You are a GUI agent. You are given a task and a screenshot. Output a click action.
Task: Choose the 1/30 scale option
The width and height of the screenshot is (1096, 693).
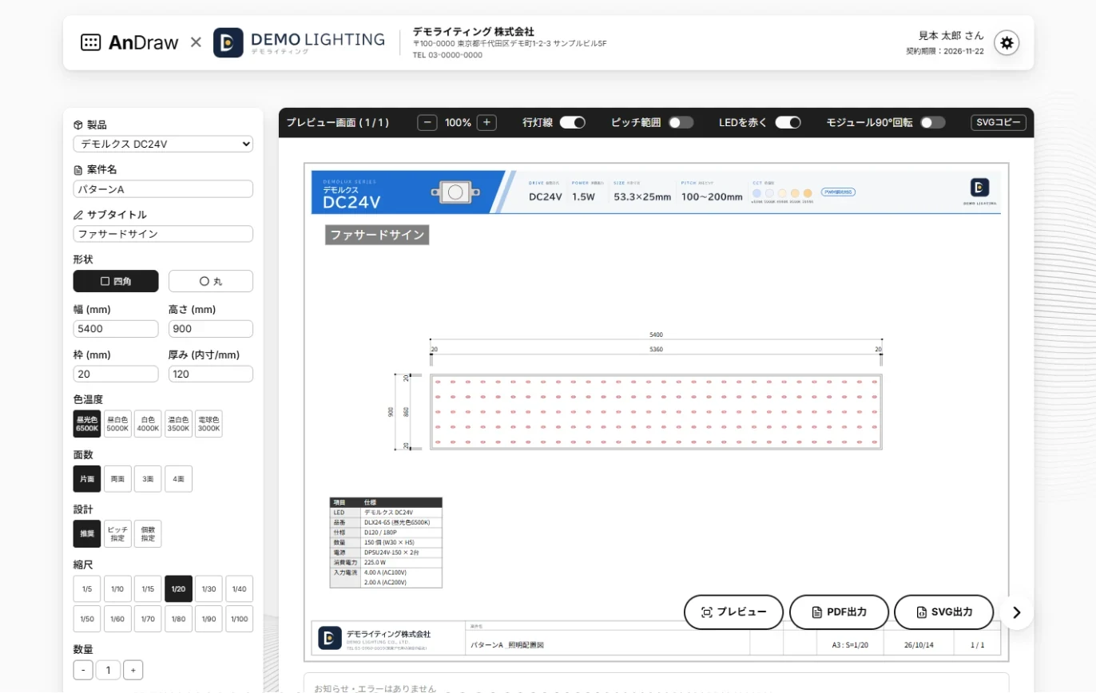[208, 588]
